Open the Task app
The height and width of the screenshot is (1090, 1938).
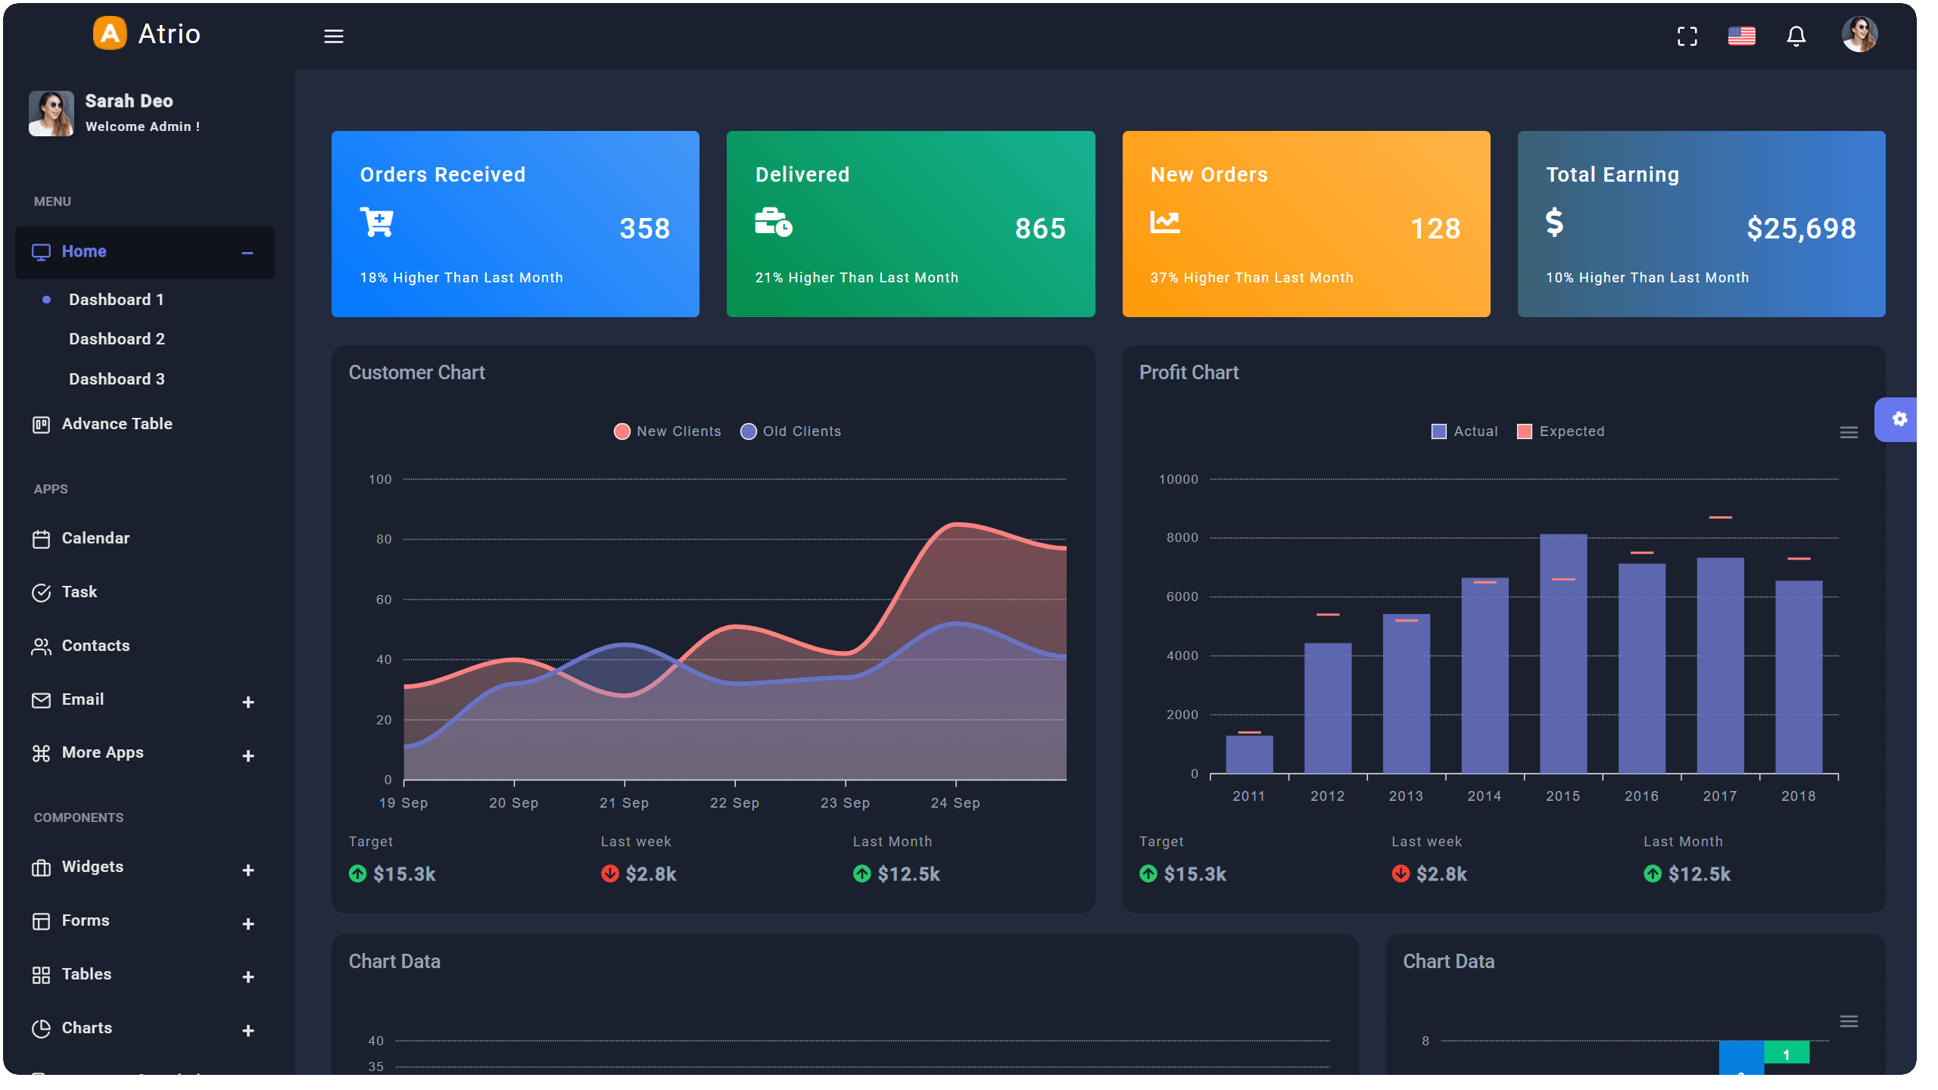tap(79, 592)
